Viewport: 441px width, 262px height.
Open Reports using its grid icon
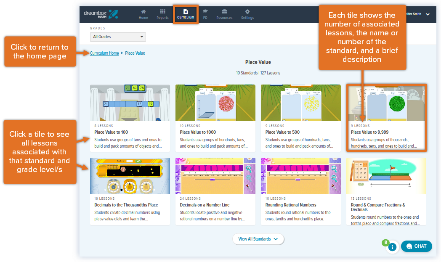click(x=162, y=11)
